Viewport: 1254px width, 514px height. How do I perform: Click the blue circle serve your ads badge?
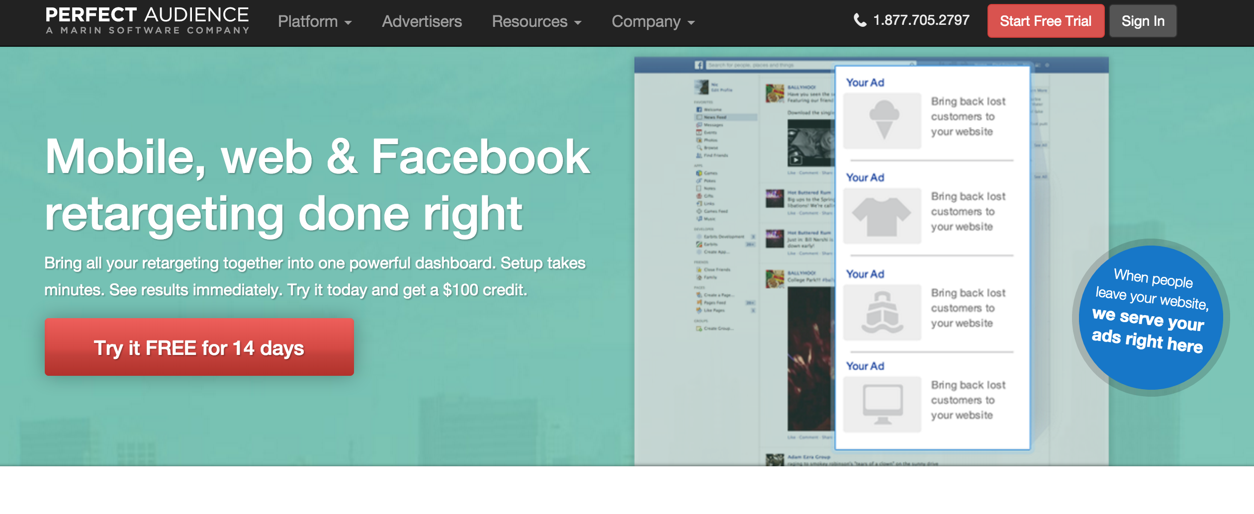[1151, 317]
